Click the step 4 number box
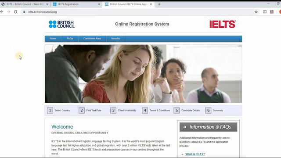This screenshot has height=158, width=281. (145, 111)
